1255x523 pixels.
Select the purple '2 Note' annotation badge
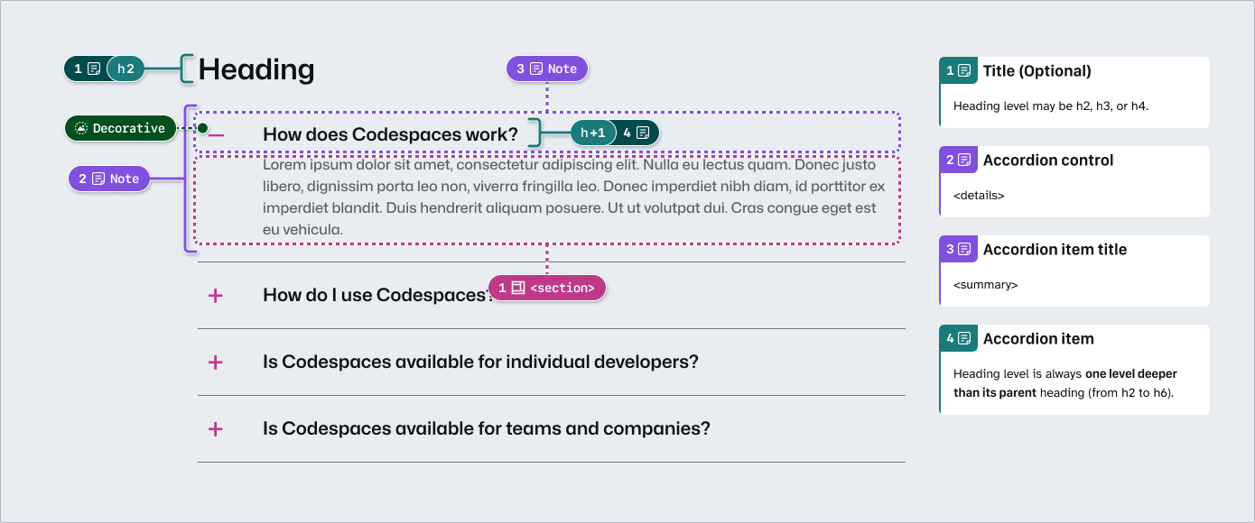[x=109, y=179]
